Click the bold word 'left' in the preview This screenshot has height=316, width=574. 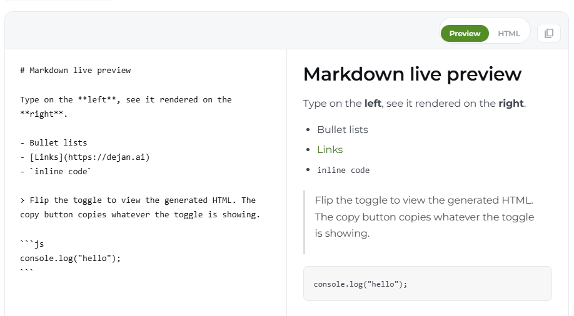coord(373,104)
